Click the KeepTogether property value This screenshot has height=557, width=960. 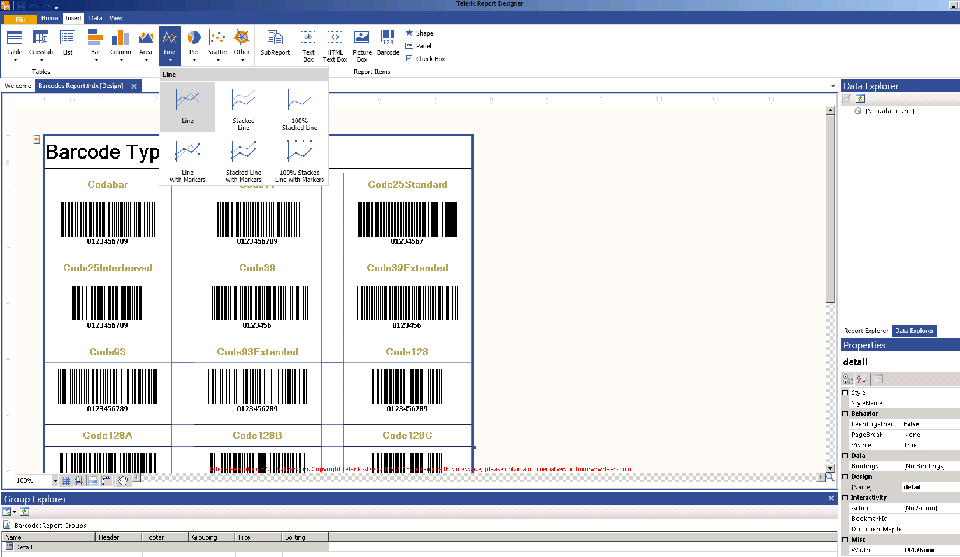click(x=931, y=424)
